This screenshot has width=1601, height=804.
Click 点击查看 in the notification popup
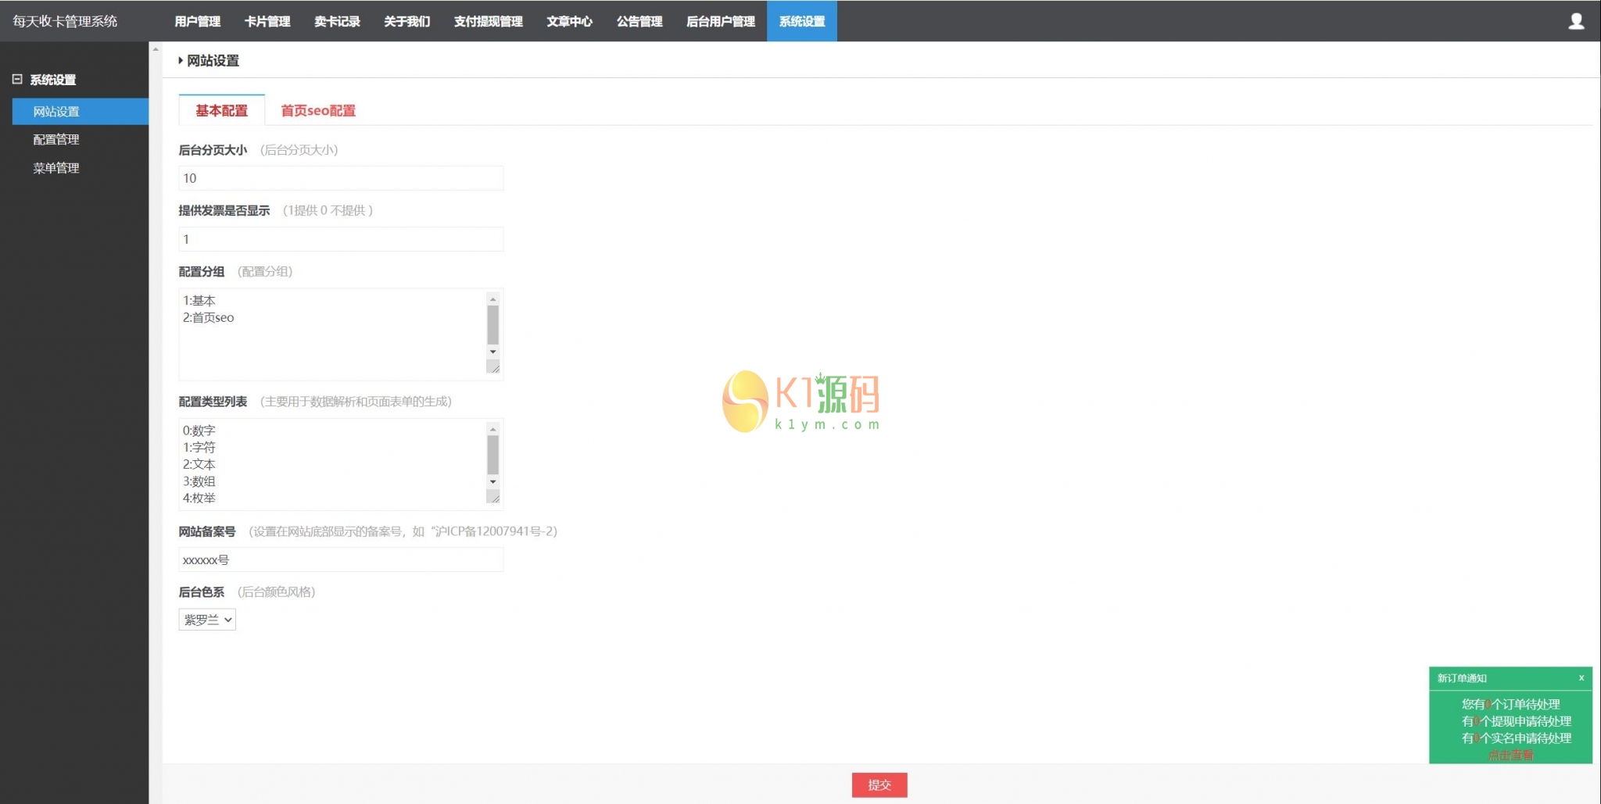pos(1510,755)
